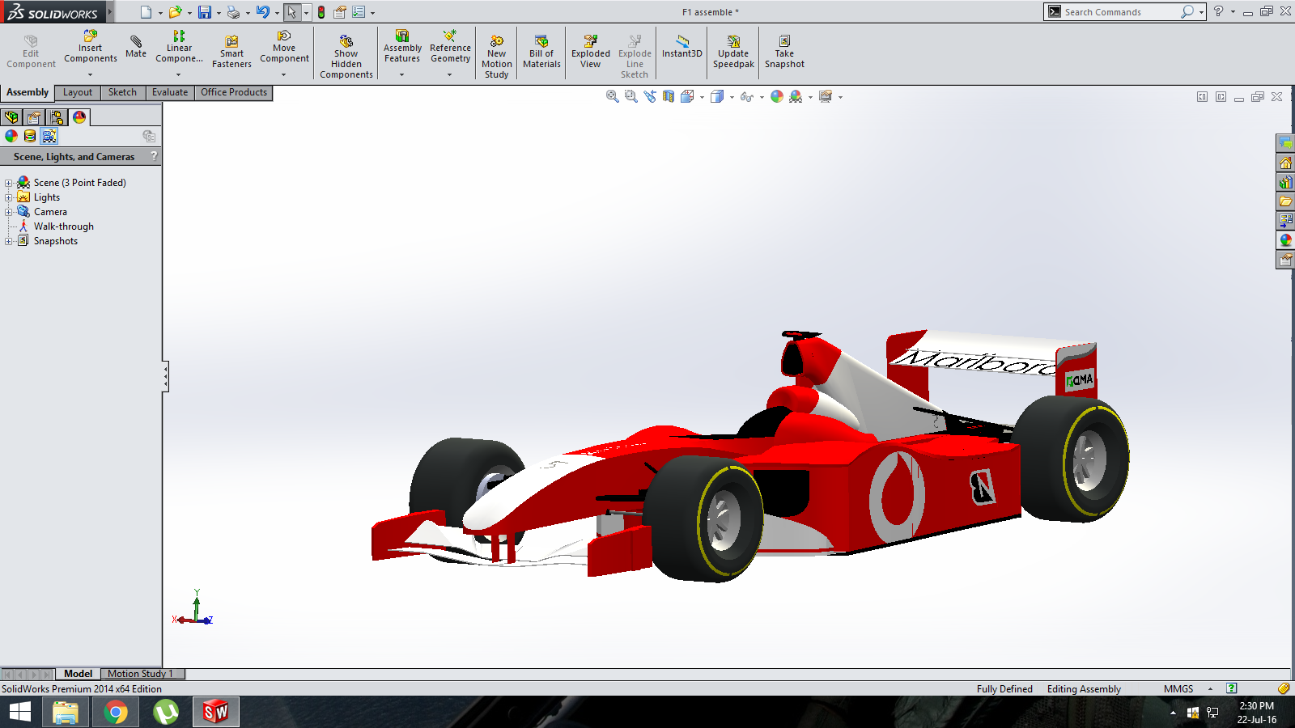
Task: Click the Save icon
Action: tap(205, 12)
